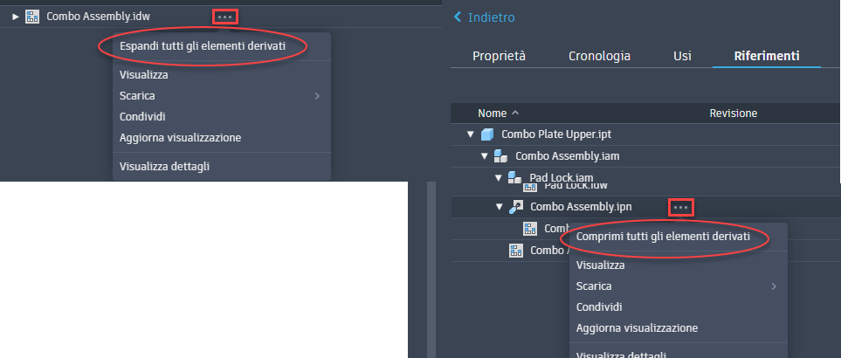The image size is (841, 358).
Task: Sort by the Nome column header
Action: pos(492,114)
